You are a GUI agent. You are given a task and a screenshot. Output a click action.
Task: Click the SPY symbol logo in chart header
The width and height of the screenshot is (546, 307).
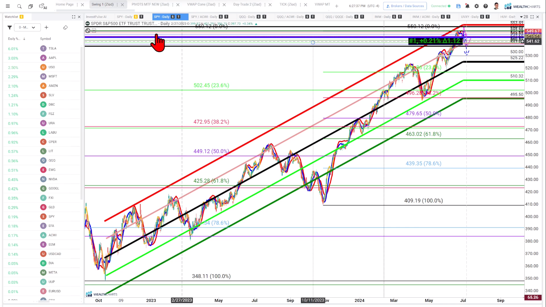88,24
